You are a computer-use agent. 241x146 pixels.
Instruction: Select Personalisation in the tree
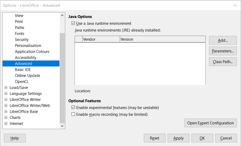point(28,46)
